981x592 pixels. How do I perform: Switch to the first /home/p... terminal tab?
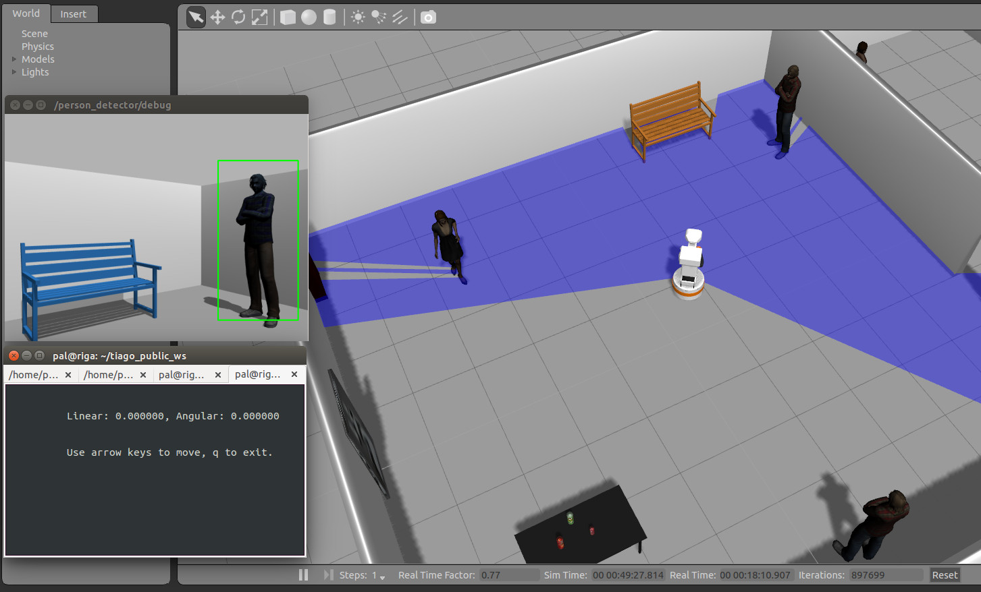34,375
